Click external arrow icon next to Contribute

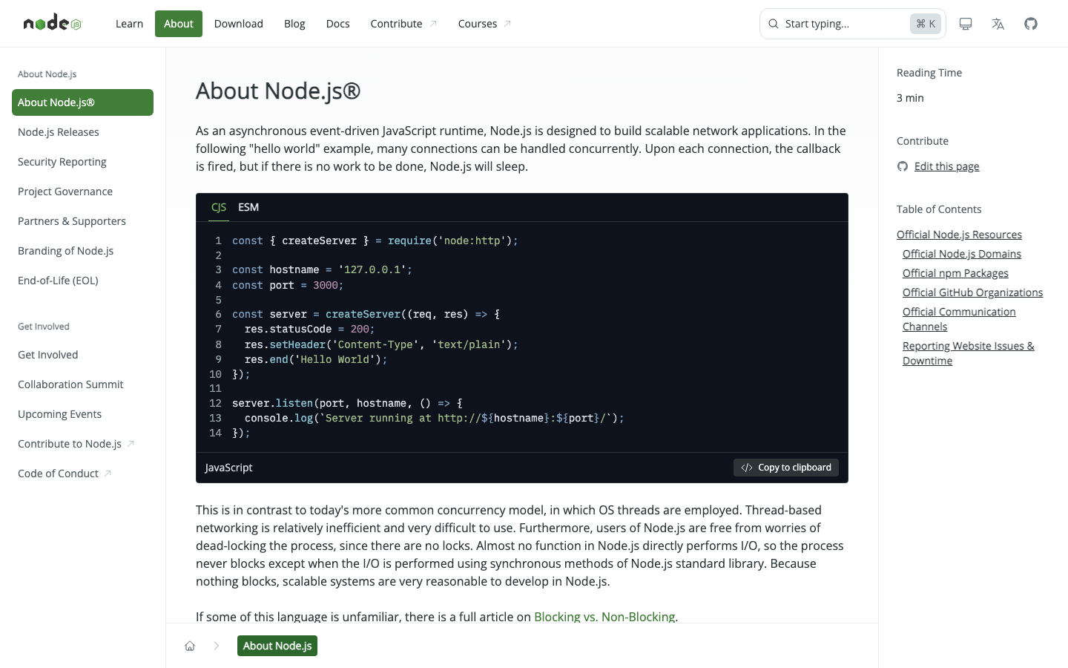click(x=433, y=24)
